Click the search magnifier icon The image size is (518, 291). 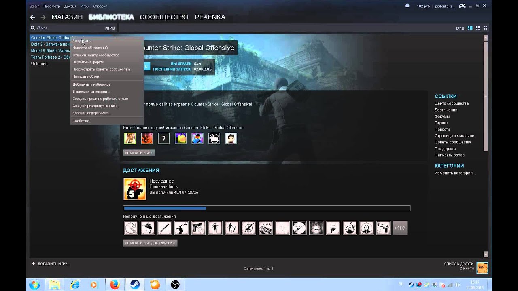(33, 28)
